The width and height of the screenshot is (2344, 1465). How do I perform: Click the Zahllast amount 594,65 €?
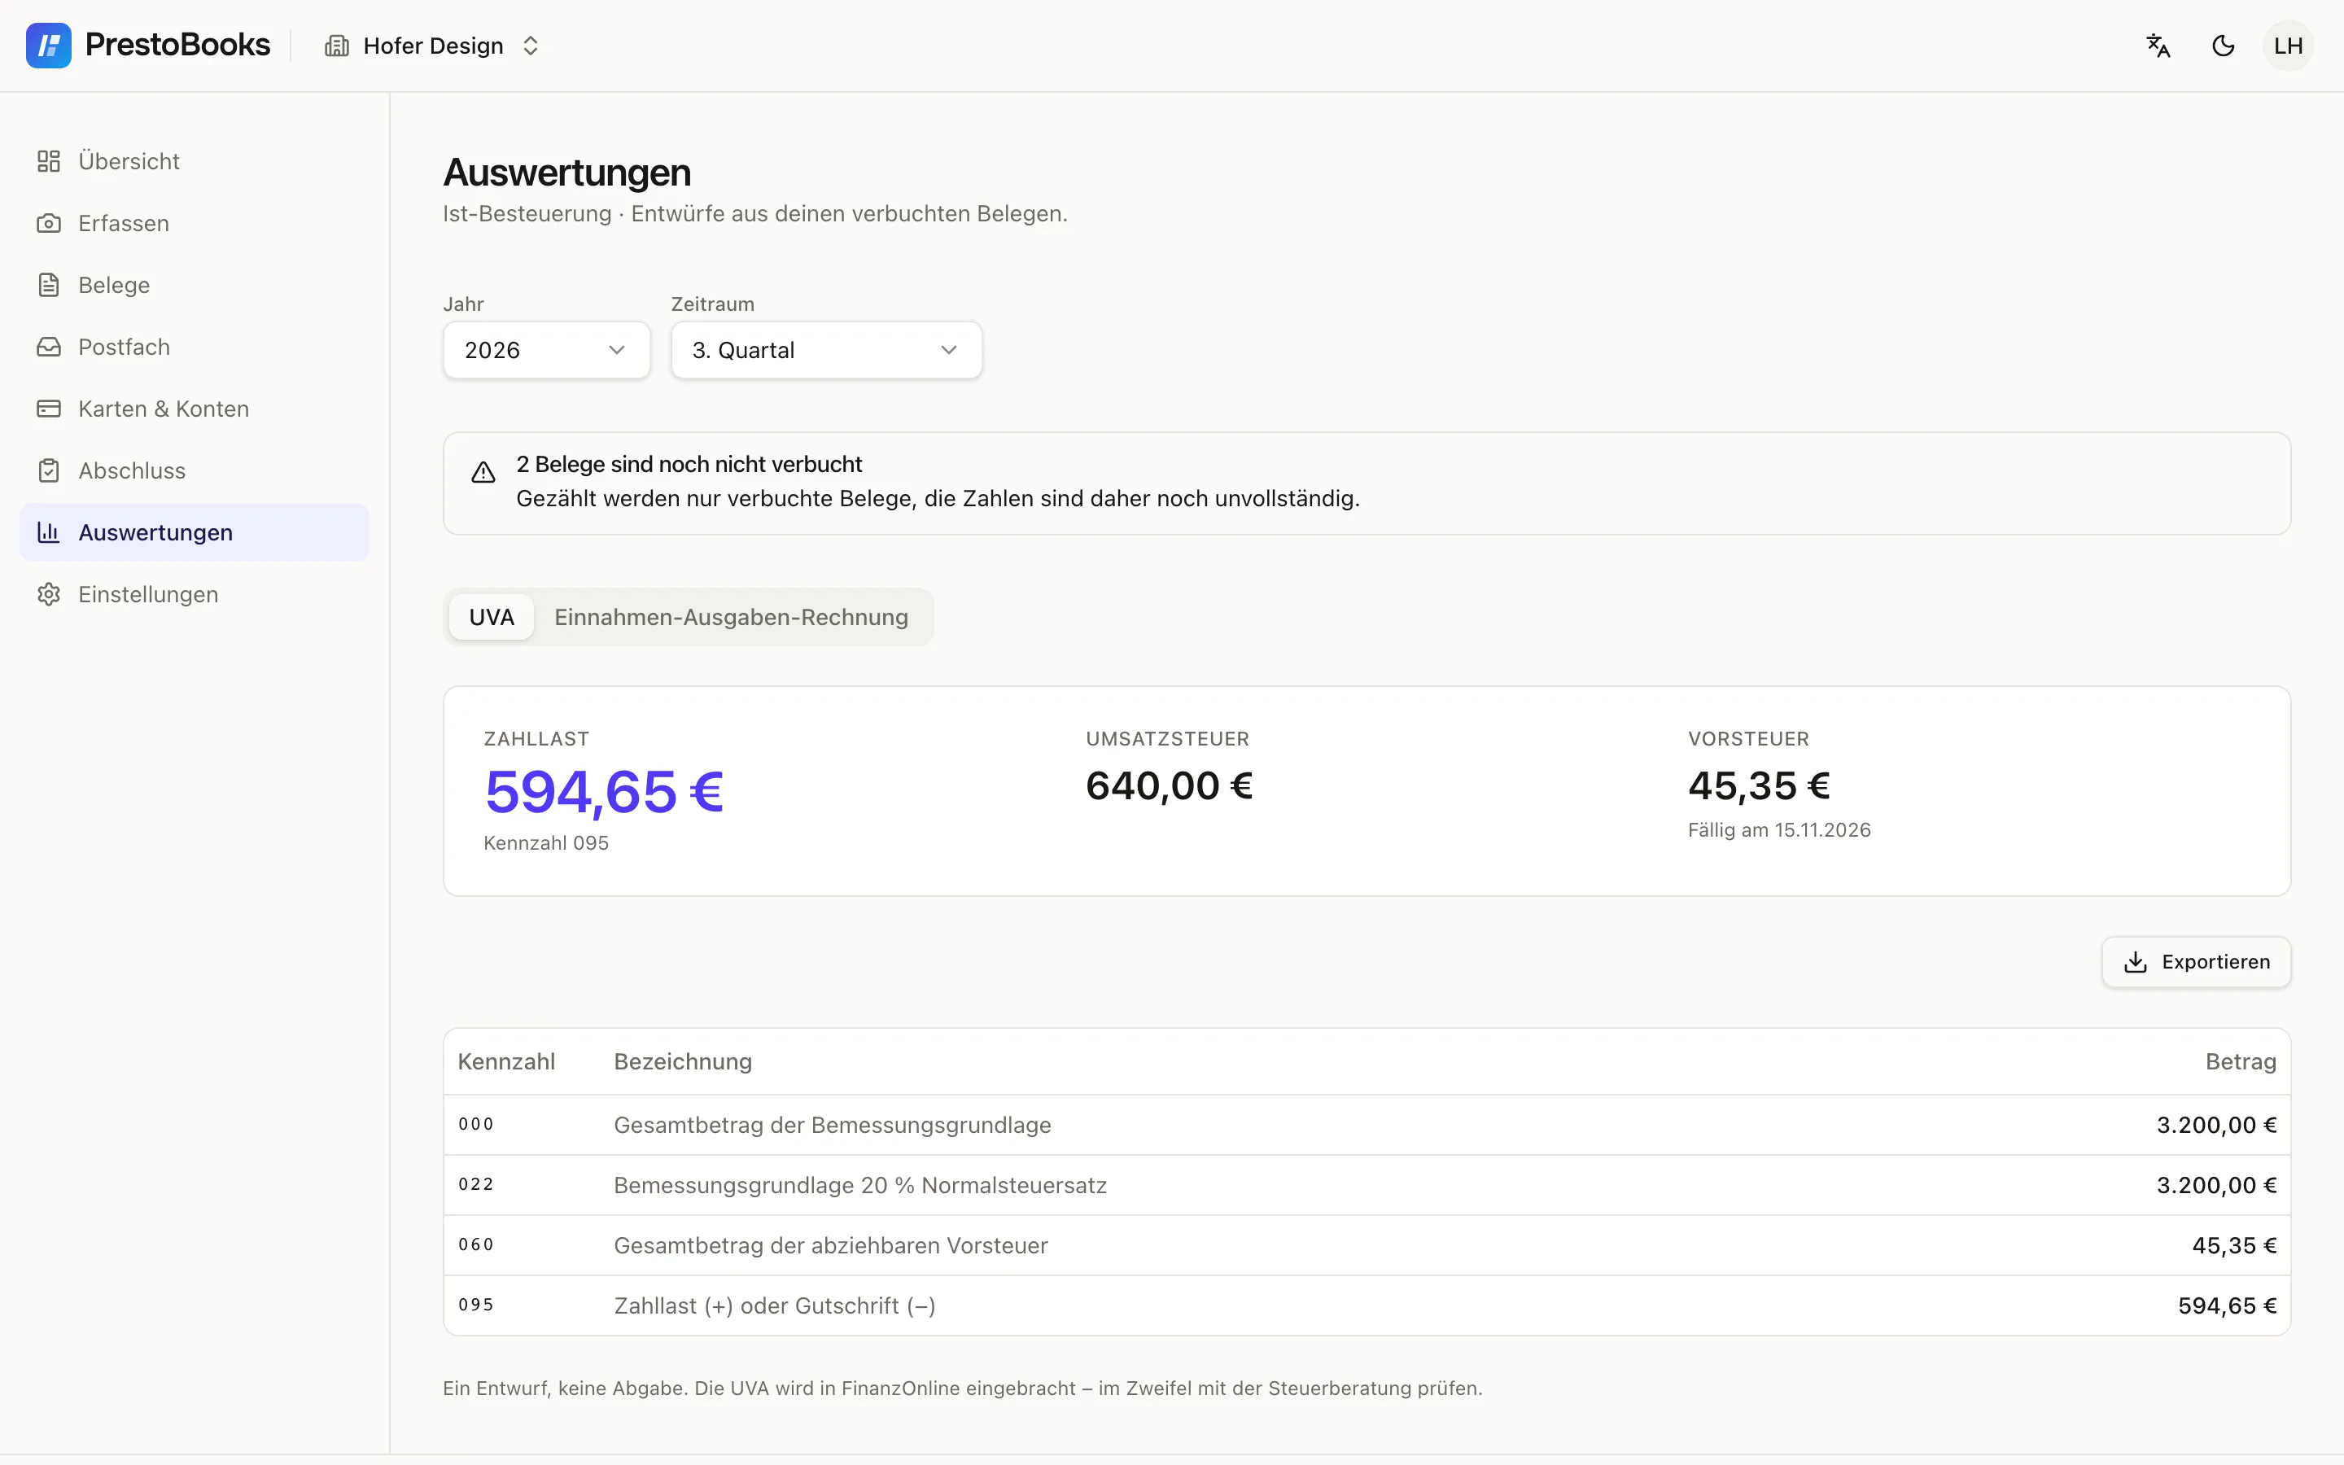(605, 792)
